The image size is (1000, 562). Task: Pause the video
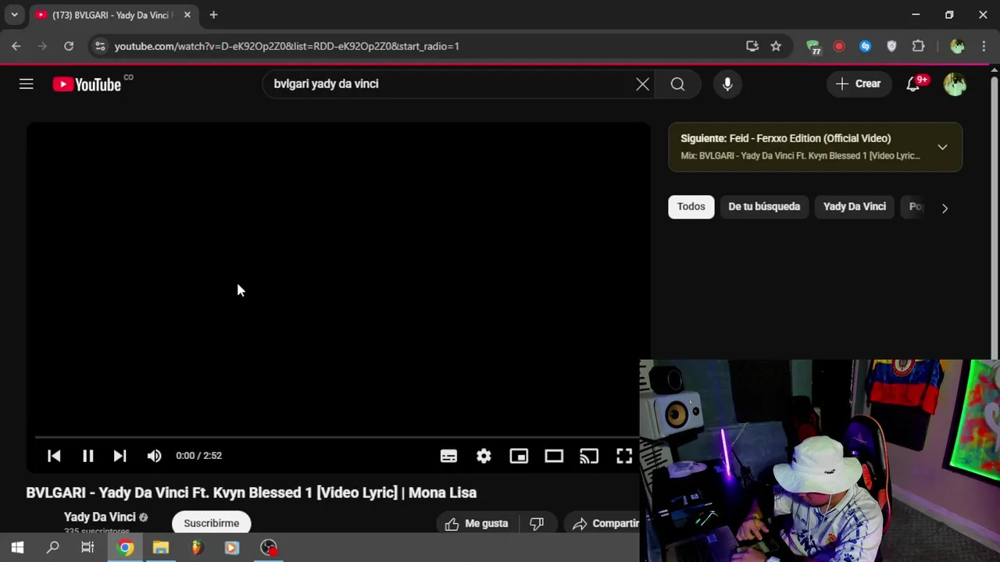coord(87,456)
